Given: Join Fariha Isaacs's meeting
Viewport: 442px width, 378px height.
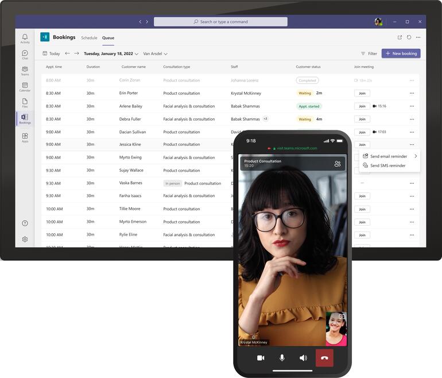Looking at the screenshot, I should [362, 196].
